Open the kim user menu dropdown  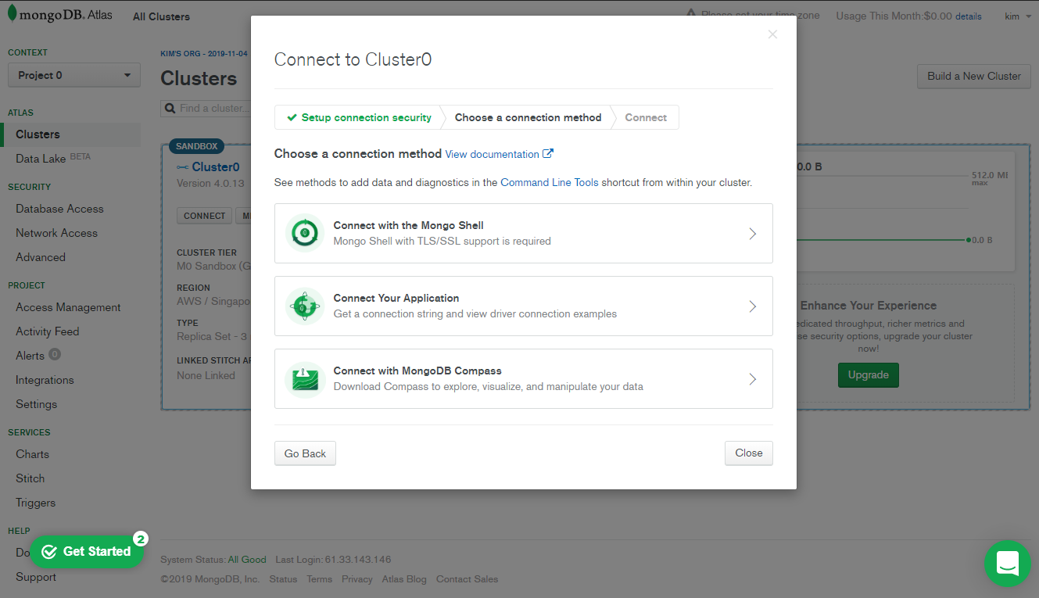coord(1017,16)
